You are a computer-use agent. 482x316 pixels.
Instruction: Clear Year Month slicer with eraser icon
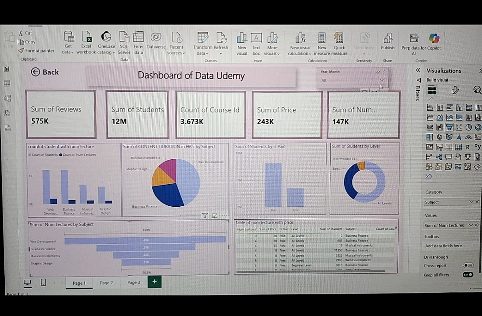point(378,72)
